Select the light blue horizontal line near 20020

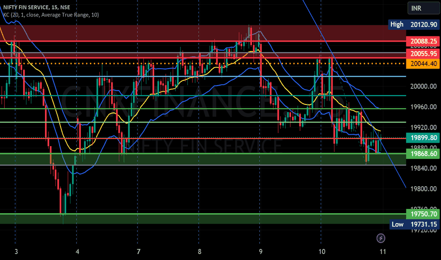tap(203, 77)
